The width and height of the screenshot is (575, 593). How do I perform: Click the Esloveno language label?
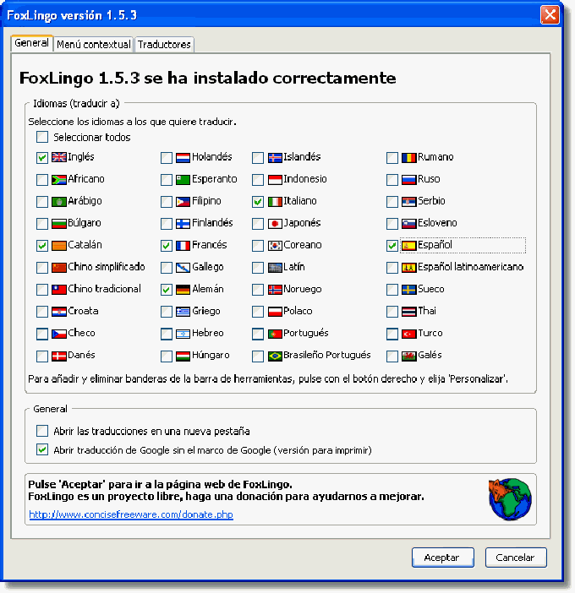[437, 223]
